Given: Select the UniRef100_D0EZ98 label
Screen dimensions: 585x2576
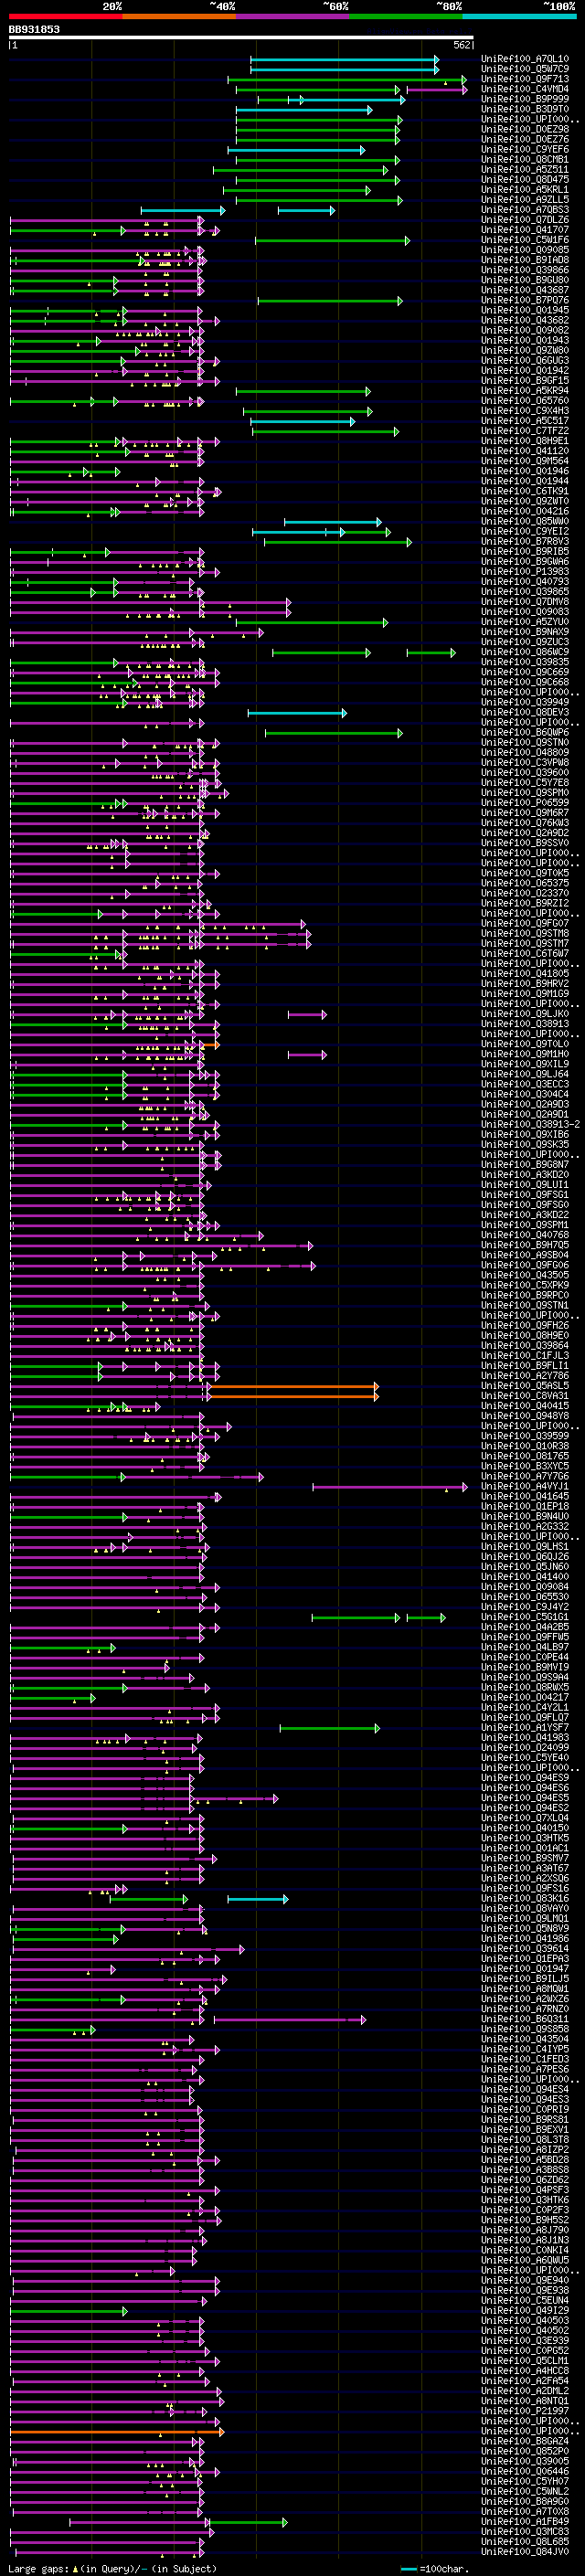Looking at the screenshot, I should pyautogui.click(x=525, y=129).
